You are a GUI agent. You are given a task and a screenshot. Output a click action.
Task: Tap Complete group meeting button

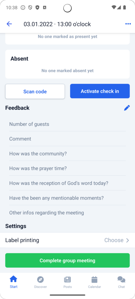pos(67,260)
